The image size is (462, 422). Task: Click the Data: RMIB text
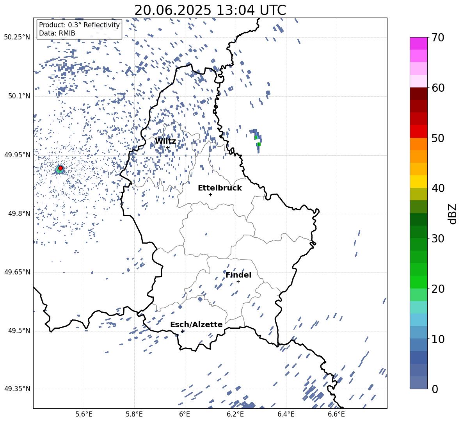click(57, 33)
